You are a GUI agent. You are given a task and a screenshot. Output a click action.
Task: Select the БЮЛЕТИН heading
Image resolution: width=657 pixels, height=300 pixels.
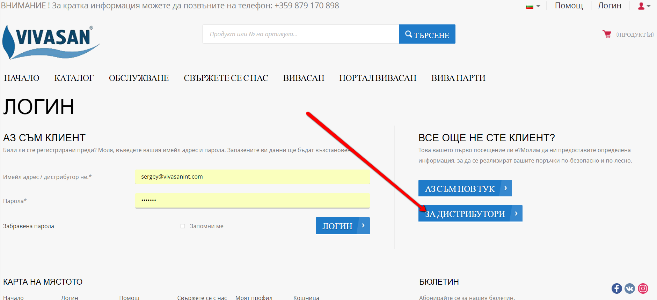439,282
